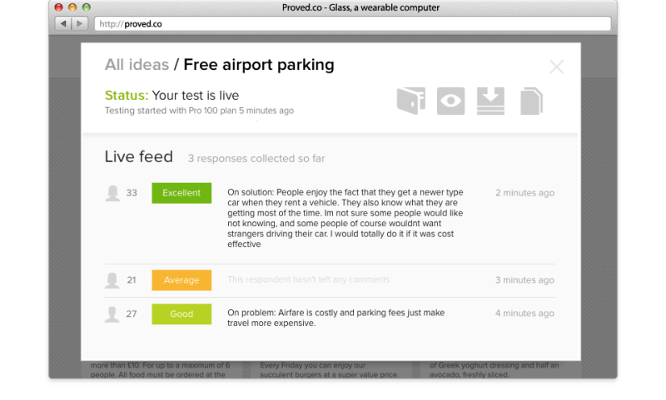Click the download results icon
666x400 pixels.
pyautogui.click(x=490, y=101)
